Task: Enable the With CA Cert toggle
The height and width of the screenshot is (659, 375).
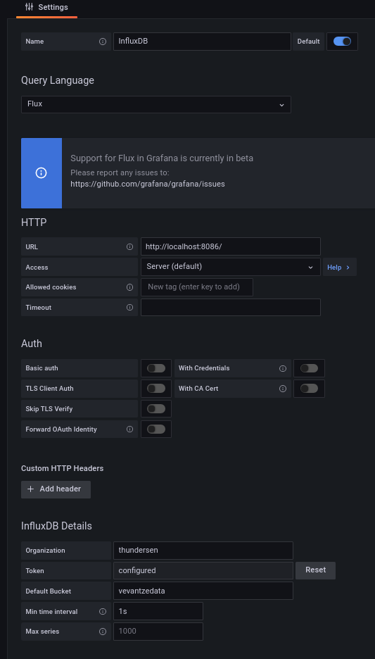Action: pyautogui.click(x=309, y=389)
